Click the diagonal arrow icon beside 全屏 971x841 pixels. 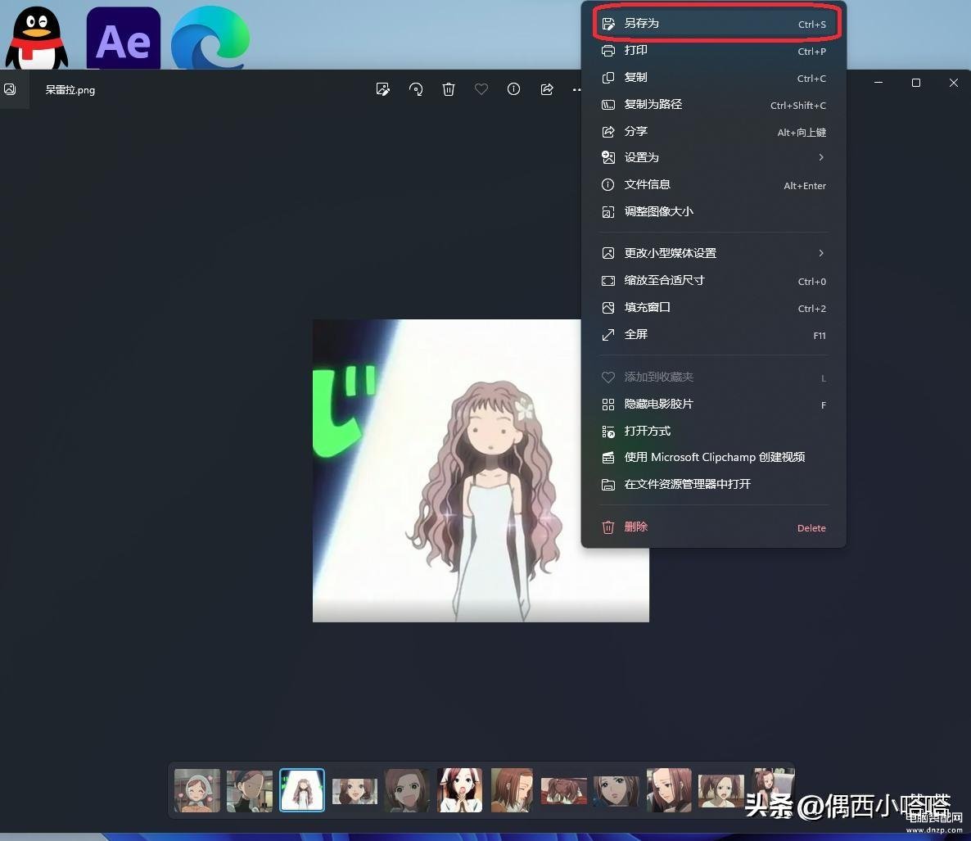608,335
